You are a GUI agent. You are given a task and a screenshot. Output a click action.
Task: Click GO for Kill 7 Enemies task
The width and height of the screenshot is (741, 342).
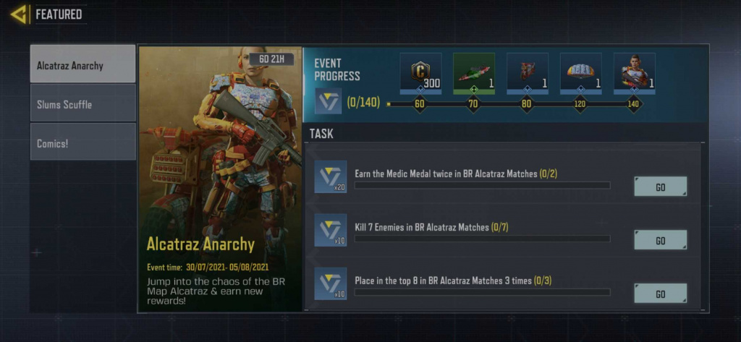[x=660, y=240]
